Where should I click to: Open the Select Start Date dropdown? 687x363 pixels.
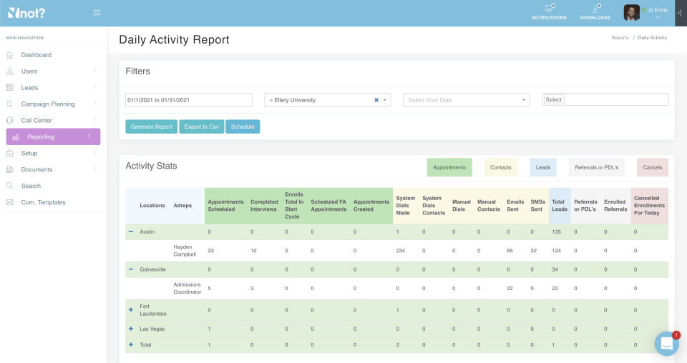466,100
